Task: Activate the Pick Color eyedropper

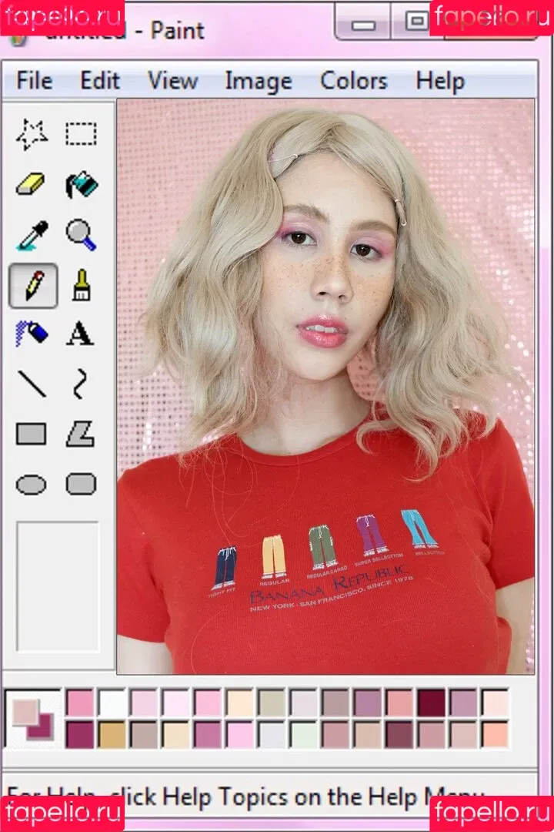Action: tap(32, 234)
